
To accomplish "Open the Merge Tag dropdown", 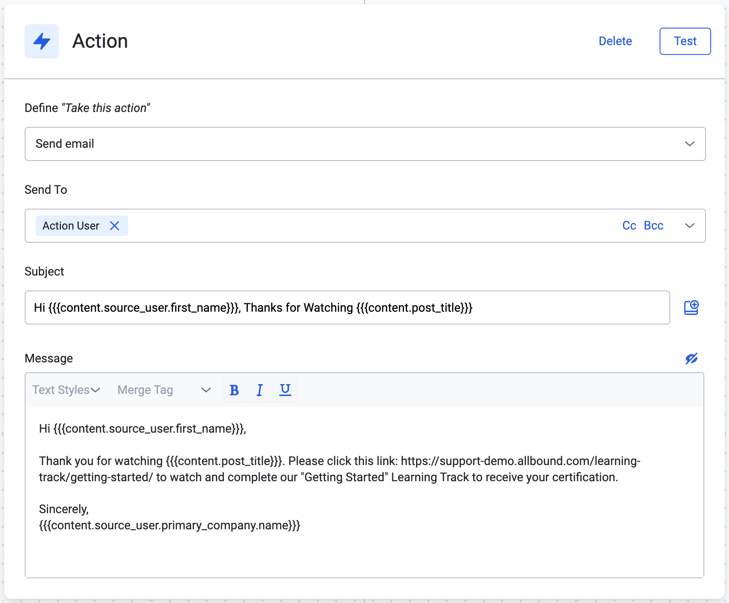I will click(164, 390).
